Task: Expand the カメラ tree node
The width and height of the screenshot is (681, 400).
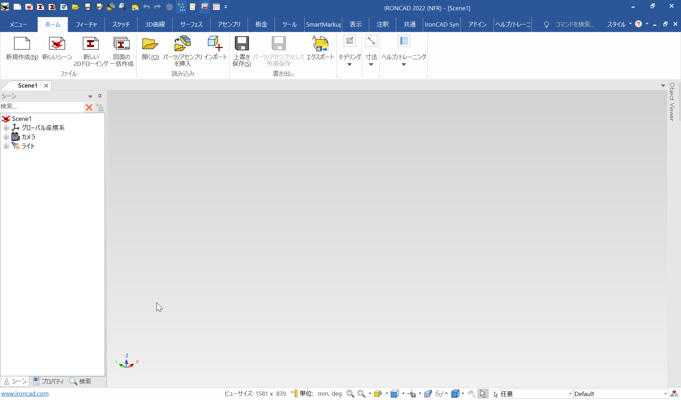Action: pyautogui.click(x=6, y=137)
